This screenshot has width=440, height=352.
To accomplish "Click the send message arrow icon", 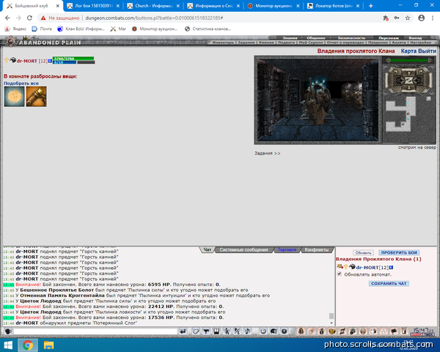I will point(183,331).
